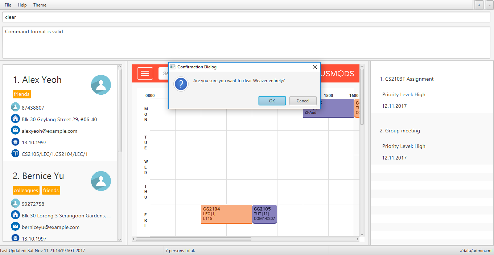Click the phone icon beside 87438807
Screen dimensions: 494x255
15,107
